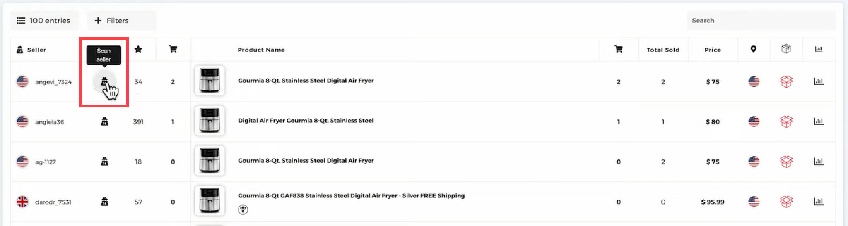Scan seller angiela36 icon
The width and height of the screenshot is (848, 226).
tap(105, 121)
